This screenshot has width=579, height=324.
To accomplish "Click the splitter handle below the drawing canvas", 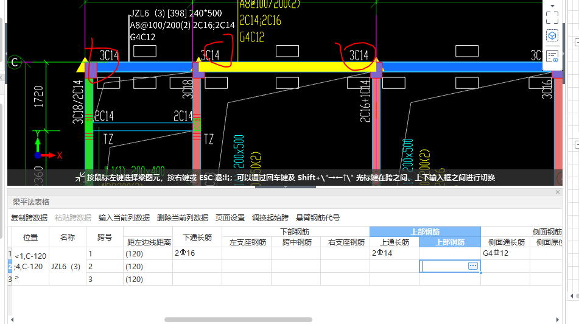I will (286, 187).
